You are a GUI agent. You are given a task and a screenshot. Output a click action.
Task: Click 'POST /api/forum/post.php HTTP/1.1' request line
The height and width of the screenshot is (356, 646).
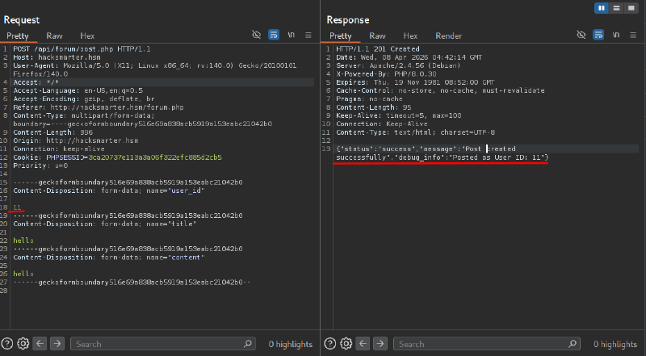82,49
